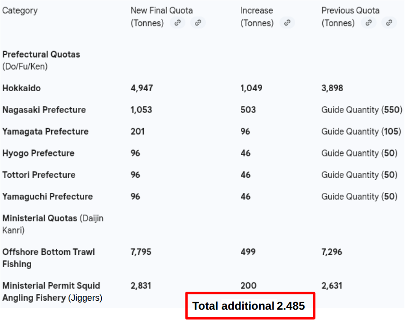
Task: Click the Hokkaido row label
Action: pos(22,88)
